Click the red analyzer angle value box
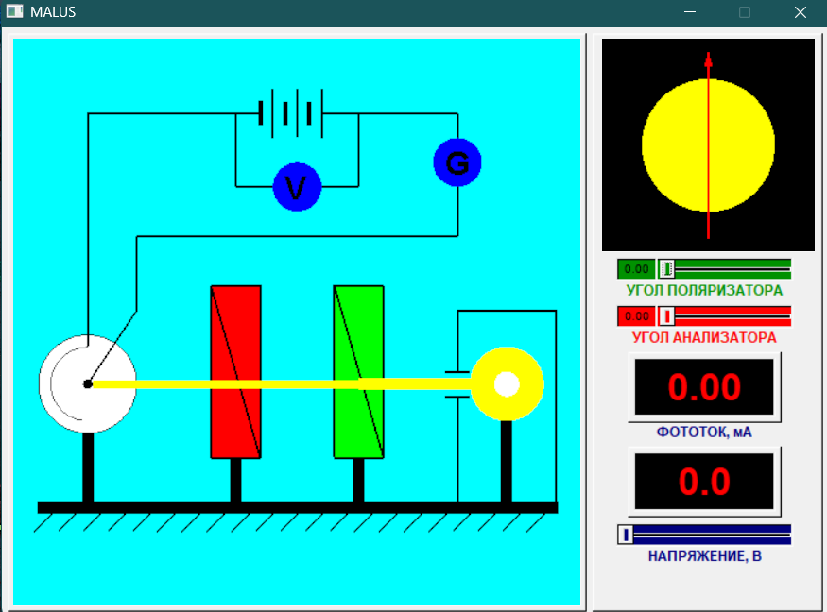Screen dimensions: 827x612 [x=636, y=315]
